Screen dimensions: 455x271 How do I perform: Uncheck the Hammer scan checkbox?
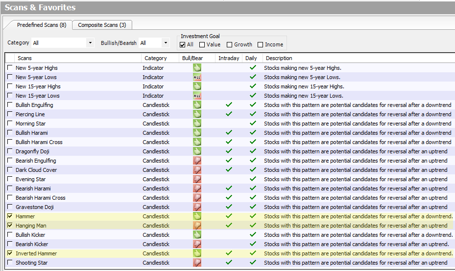10,216
